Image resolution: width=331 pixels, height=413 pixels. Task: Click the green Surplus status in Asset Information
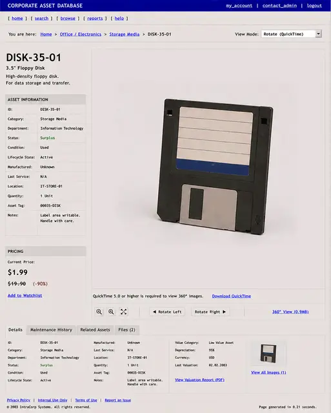[47, 137]
